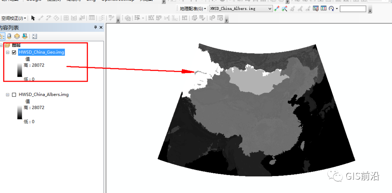Select the New Limited Adjustment Area tool
The width and height of the screenshot is (392, 193).
74,18
